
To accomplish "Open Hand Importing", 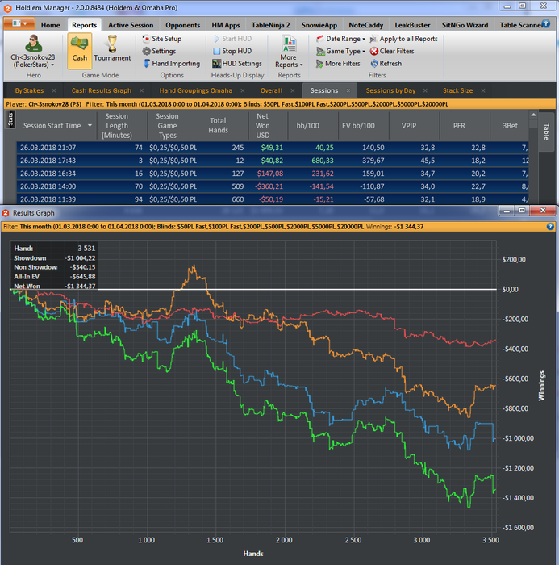I will [x=172, y=64].
